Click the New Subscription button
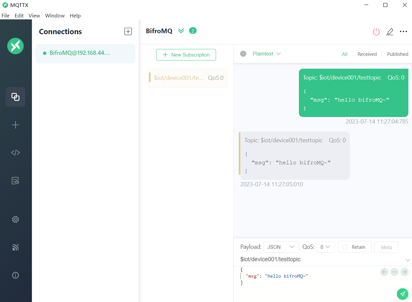This screenshot has height=302, width=412. coord(186,55)
